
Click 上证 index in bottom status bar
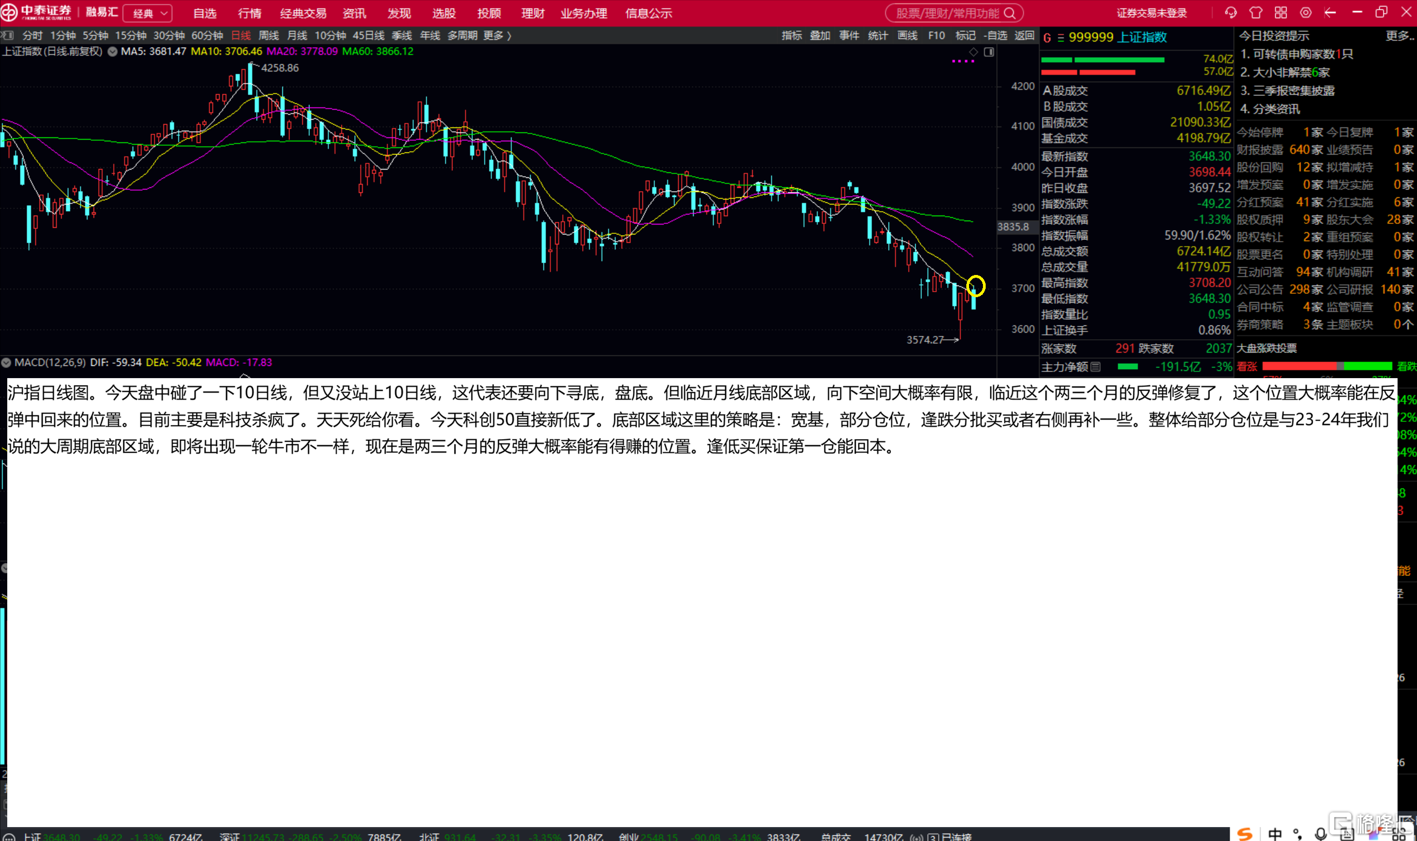point(32,837)
